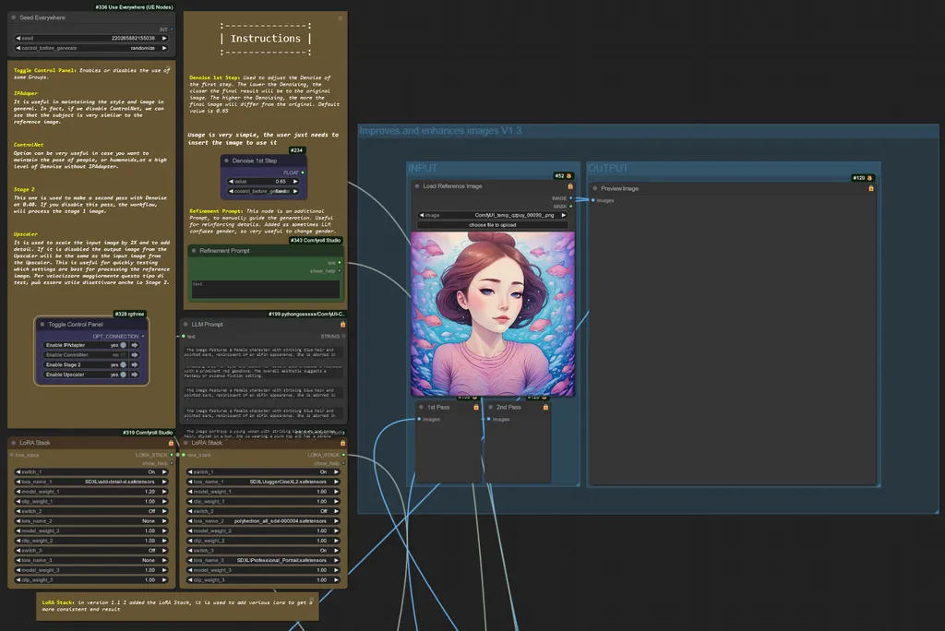Click the images input port on Preview Image
Image resolution: width=945 pixels, height=631 pixels.
[x=593, y=200]
